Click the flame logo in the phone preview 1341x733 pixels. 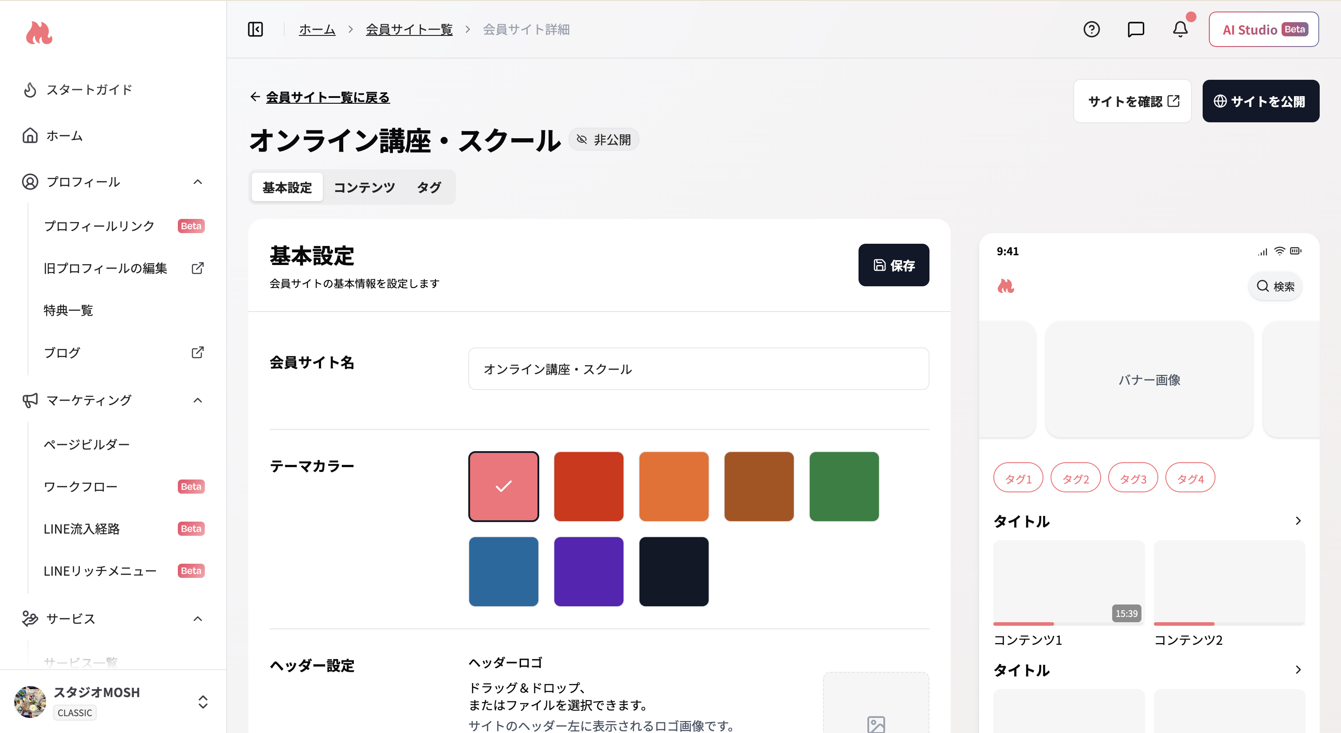(1005, 285)
